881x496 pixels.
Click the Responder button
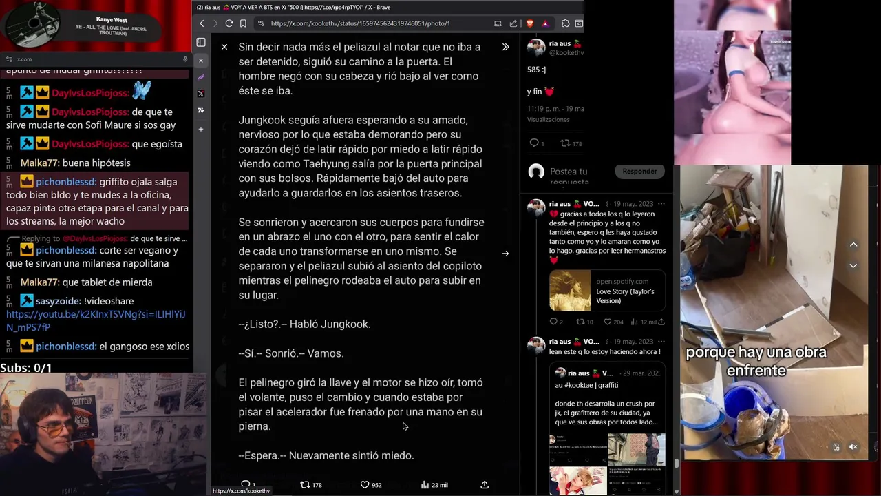639,171
